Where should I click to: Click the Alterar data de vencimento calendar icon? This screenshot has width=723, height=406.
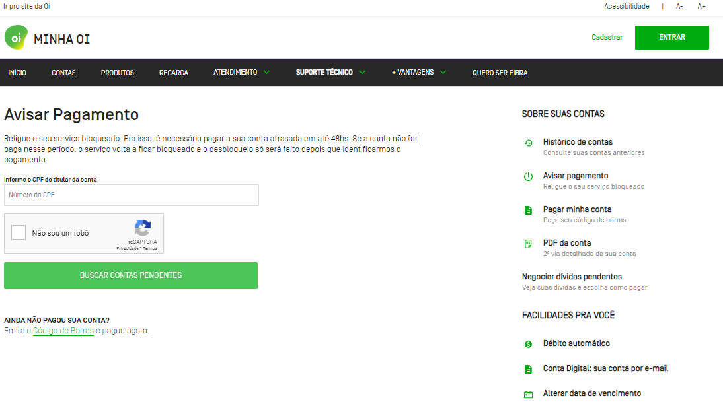click(528, 395)
